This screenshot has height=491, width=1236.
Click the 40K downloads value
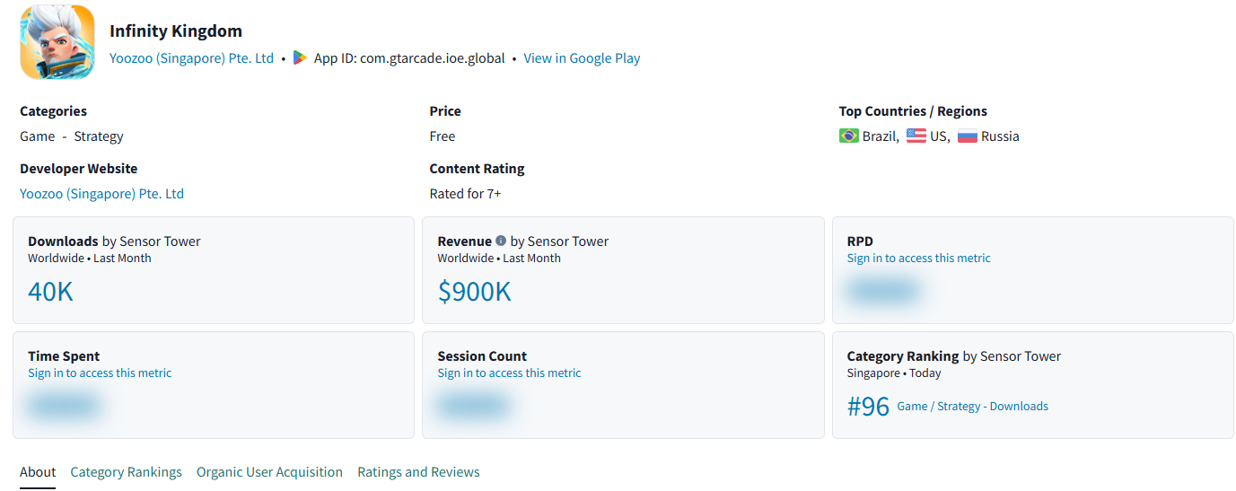(x=50, y=292)
